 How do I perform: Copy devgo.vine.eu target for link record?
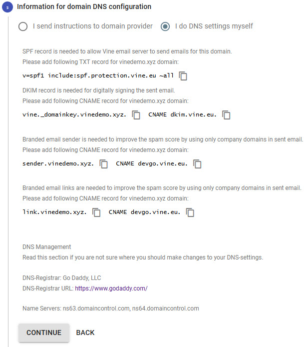(x=190, y=212)
